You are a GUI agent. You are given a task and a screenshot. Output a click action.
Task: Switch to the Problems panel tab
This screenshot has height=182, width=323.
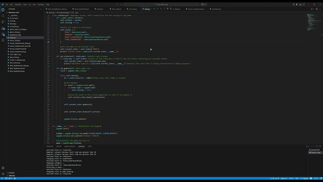point(50,146)
